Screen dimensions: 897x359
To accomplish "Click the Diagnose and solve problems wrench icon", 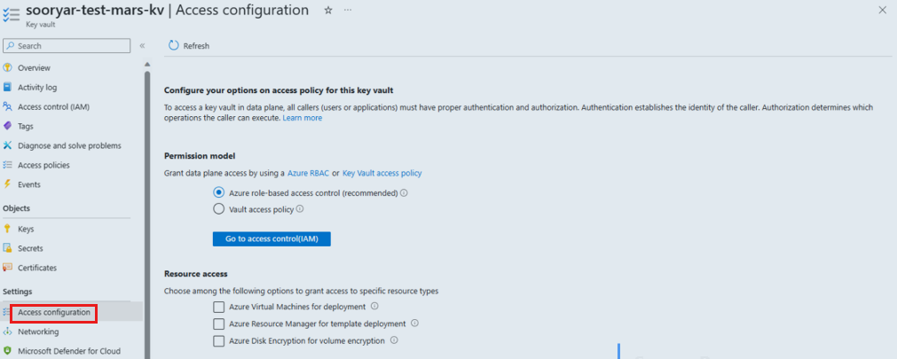I will (7, 145).
